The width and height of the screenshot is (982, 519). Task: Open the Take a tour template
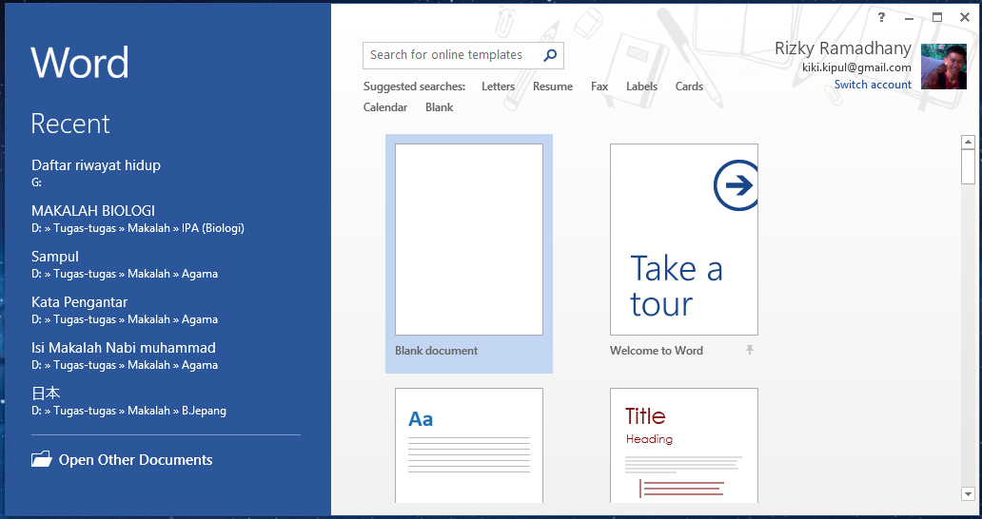click(x=684, y=240)
